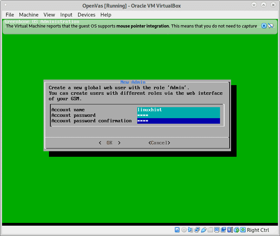Click the audio status icon
Screen dimensions: 280x236
click(191, 230)
